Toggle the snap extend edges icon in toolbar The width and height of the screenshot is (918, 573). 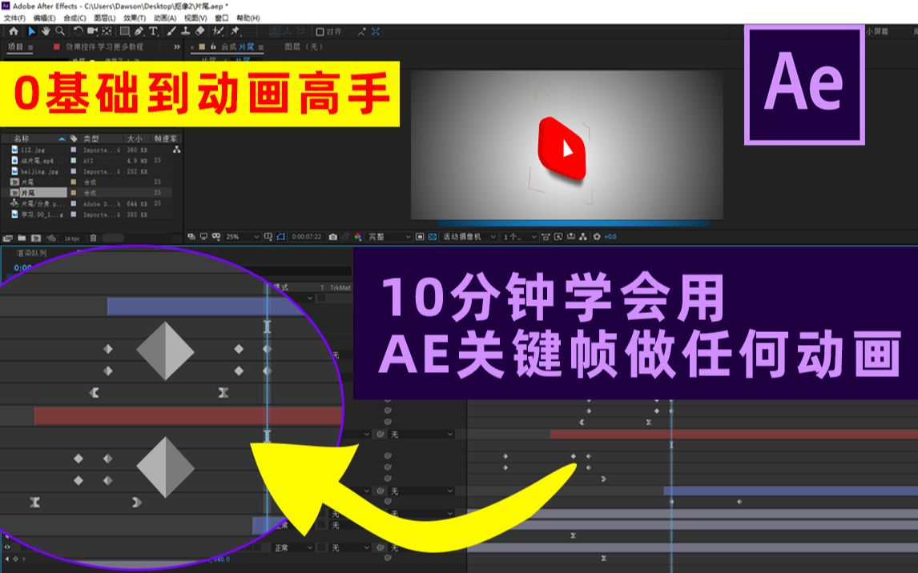(362, 31)
